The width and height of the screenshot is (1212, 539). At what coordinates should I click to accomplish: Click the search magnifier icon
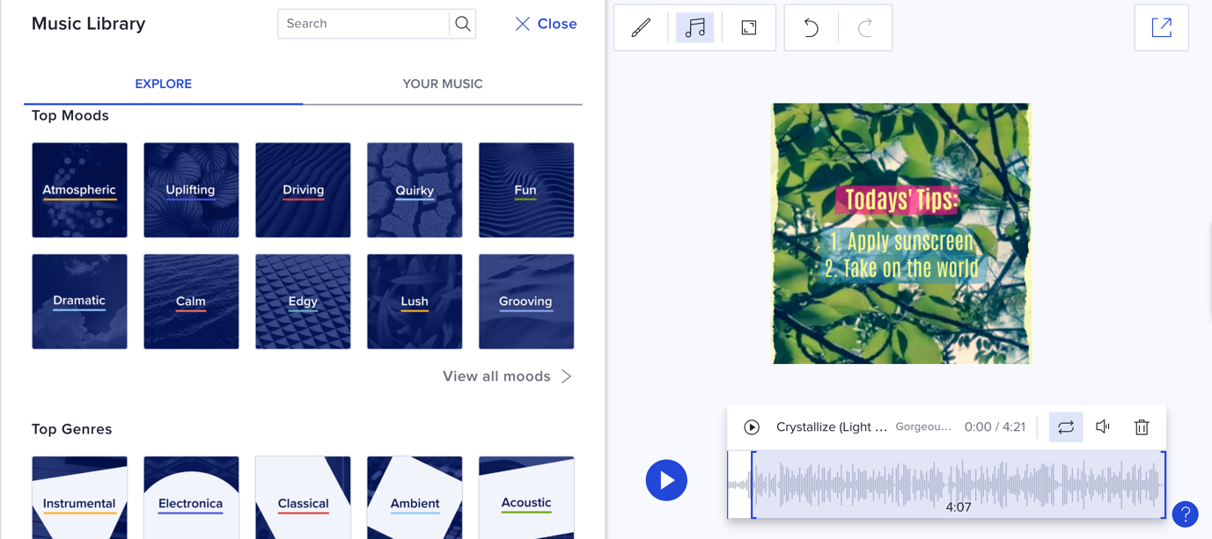coord(463,24)
